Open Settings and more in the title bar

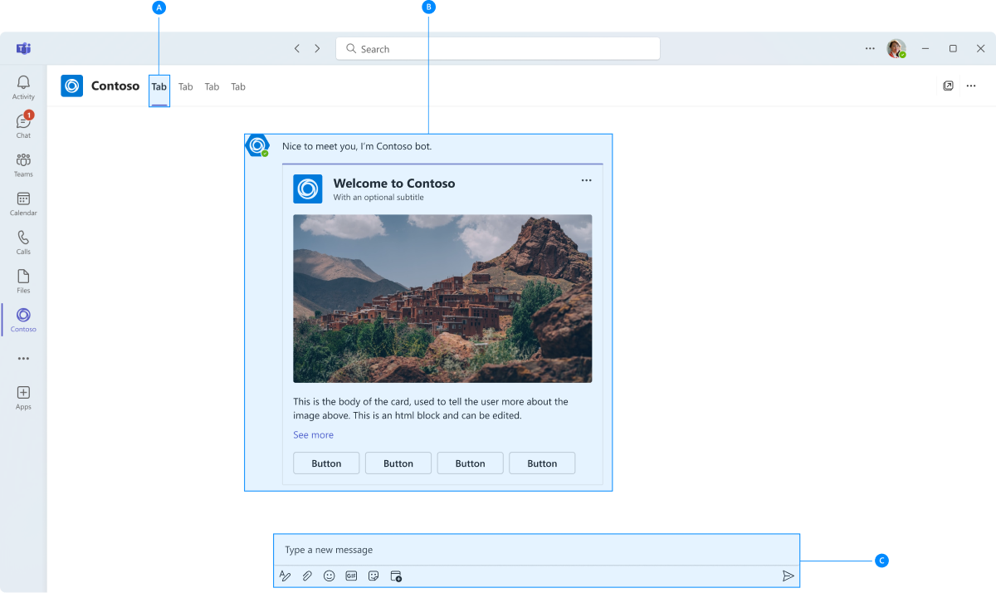[x=870, y=48]
